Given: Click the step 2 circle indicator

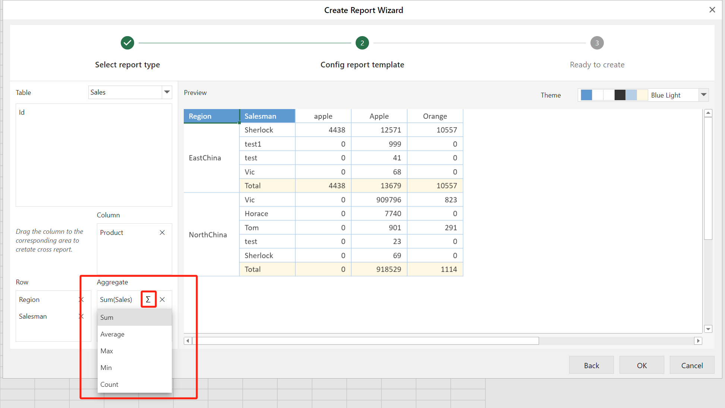Looking at the screenshot, I should point(362,43).
